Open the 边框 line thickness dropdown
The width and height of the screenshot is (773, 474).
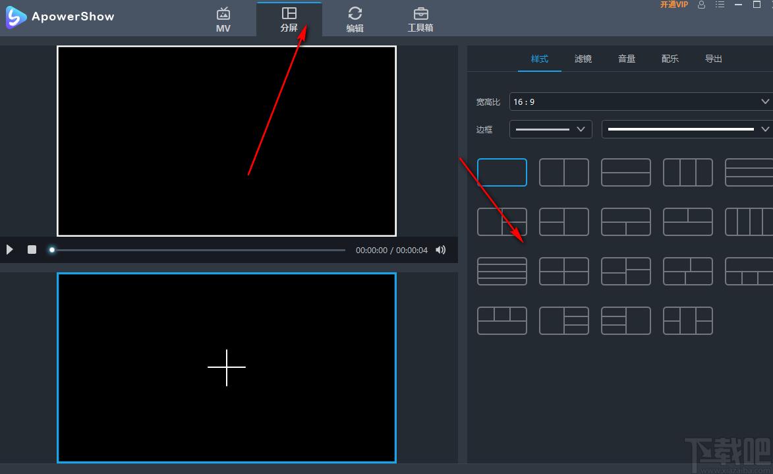pos(551,129)
